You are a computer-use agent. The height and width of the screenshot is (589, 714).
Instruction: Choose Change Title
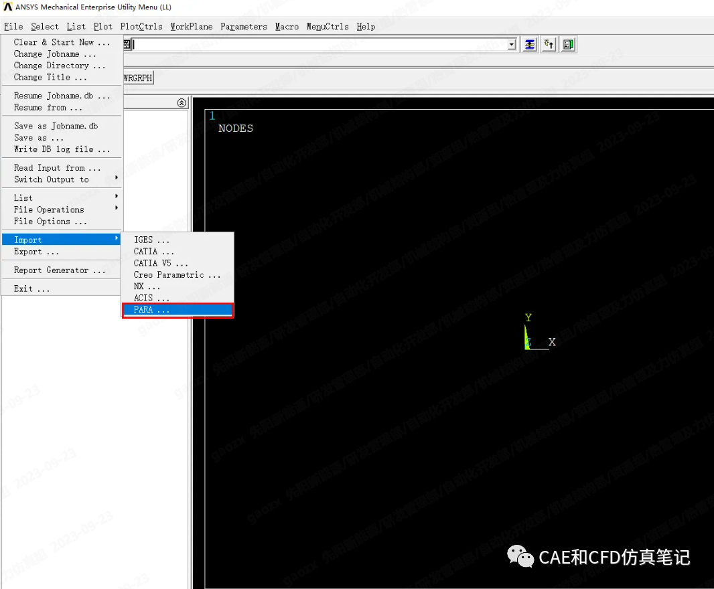tap(62, 78)
